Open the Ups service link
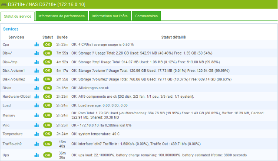This screenshot has width=278, height=161. tap(6, 155)
